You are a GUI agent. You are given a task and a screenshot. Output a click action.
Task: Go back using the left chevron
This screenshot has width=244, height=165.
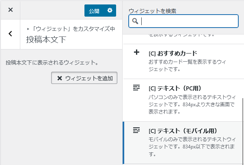[11, 34]
